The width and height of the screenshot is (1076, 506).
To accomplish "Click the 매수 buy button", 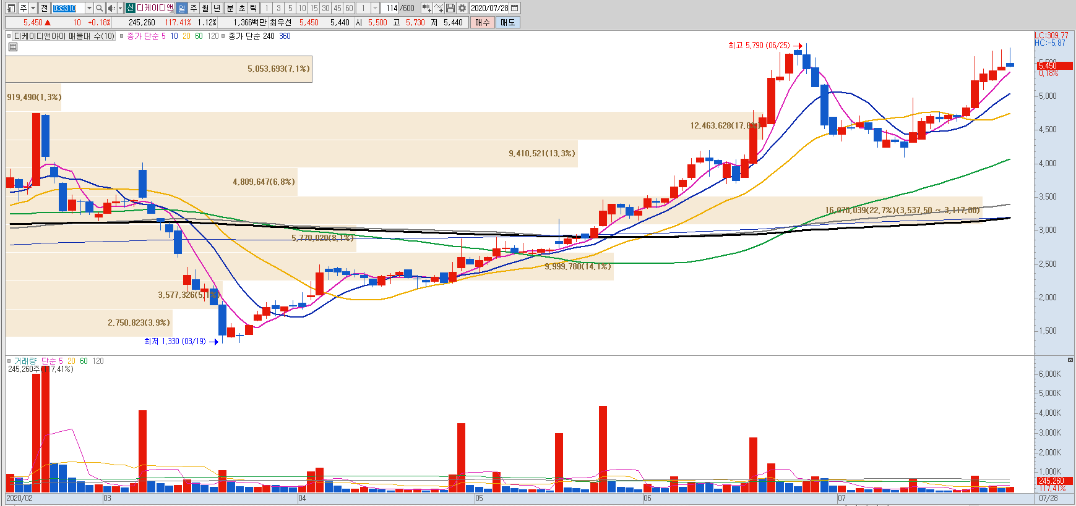I will (483, 22).
